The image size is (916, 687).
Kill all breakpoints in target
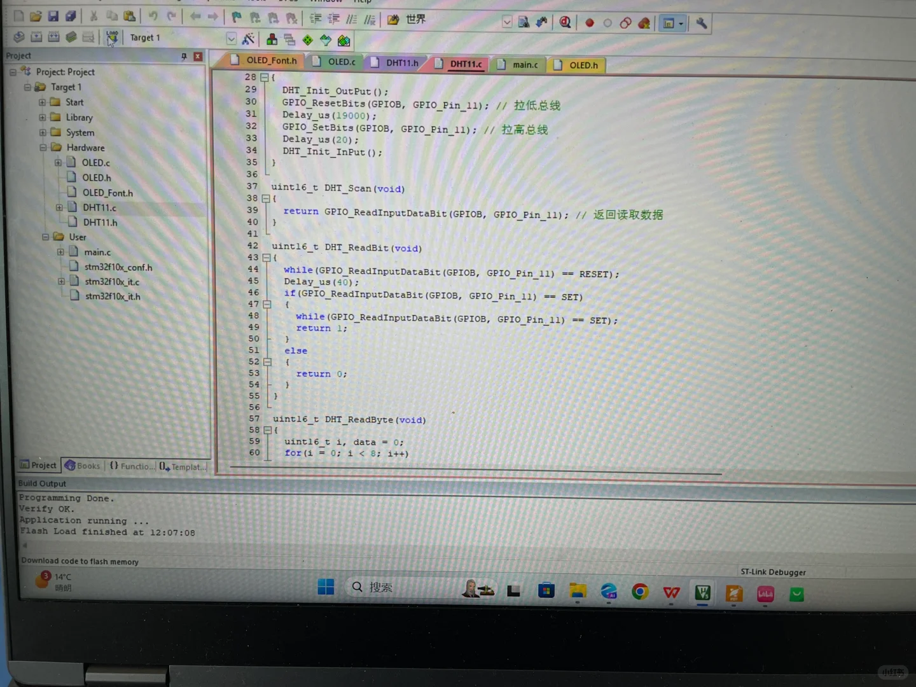644,24
